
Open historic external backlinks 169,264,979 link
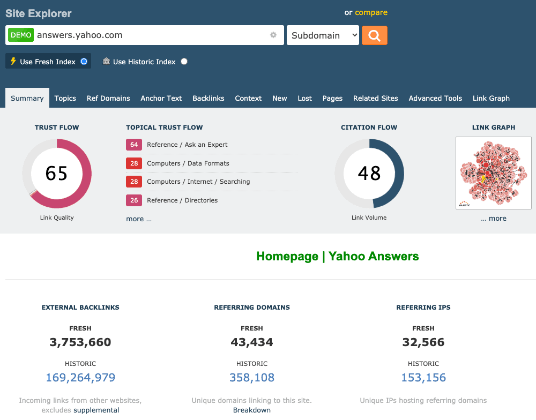[80, 377]
